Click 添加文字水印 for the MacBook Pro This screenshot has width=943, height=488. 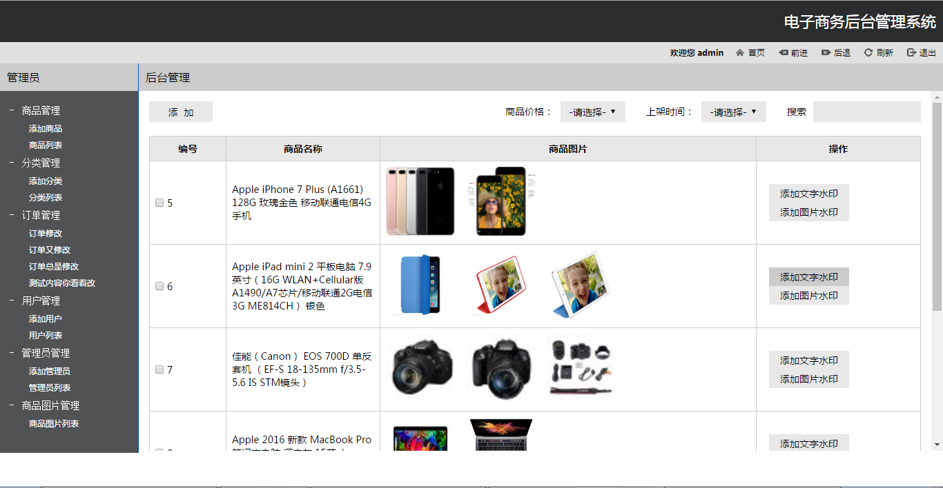tap(809, 444)
